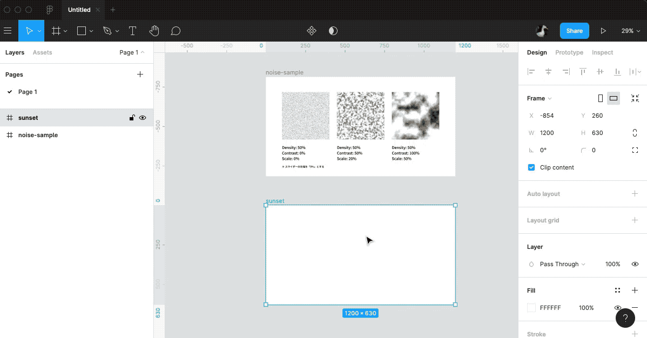Open Move tool options dropdown

[39, 31]
